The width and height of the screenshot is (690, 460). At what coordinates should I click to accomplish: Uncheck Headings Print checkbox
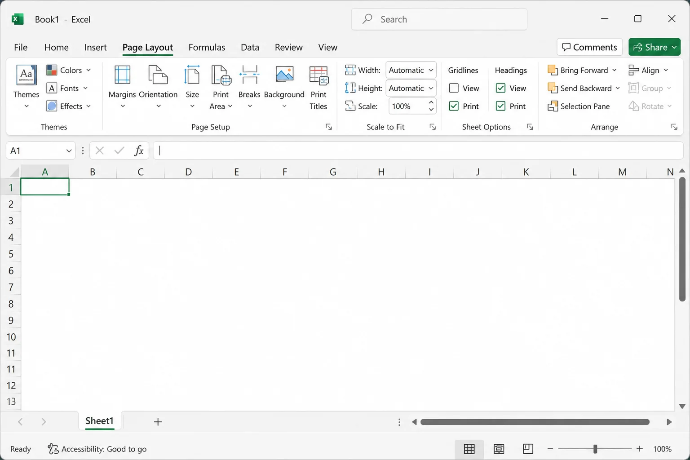(500, 106)
